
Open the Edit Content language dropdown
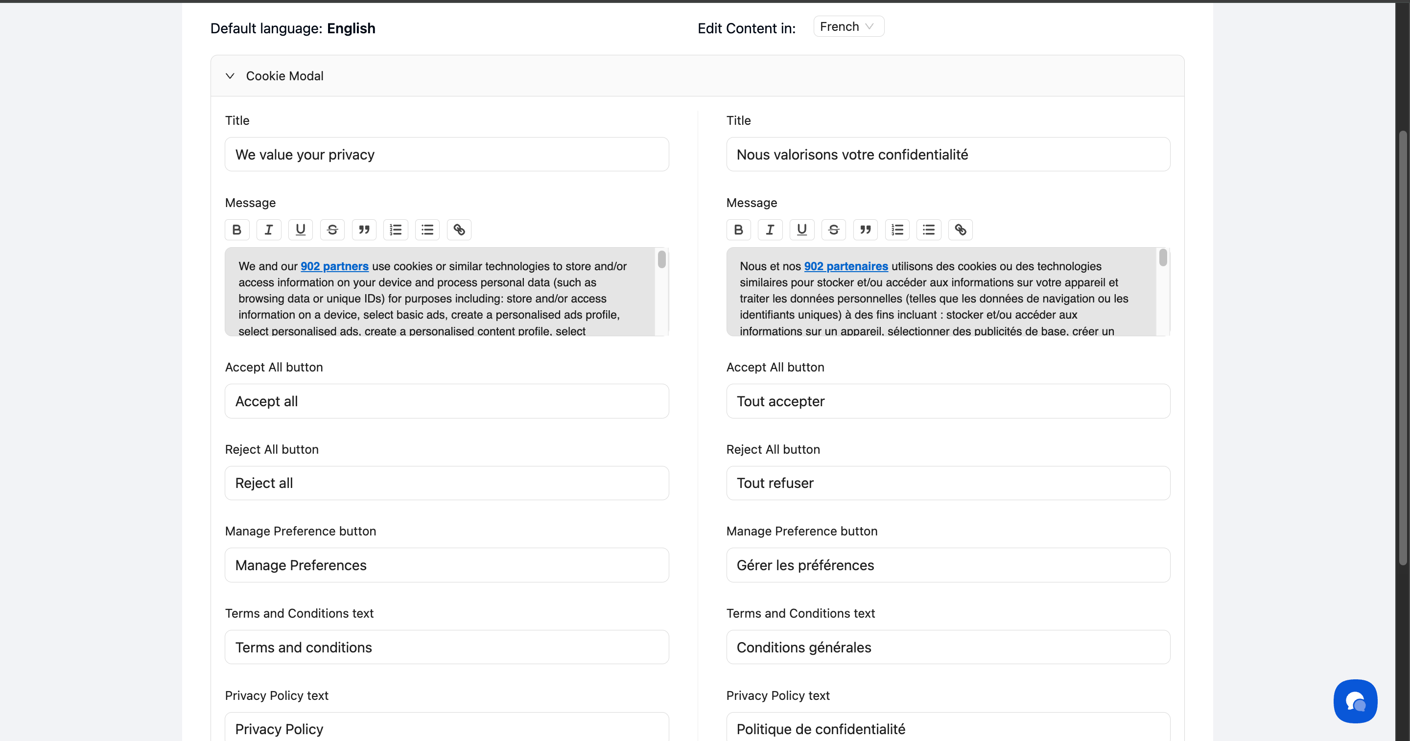click(848, 27)
